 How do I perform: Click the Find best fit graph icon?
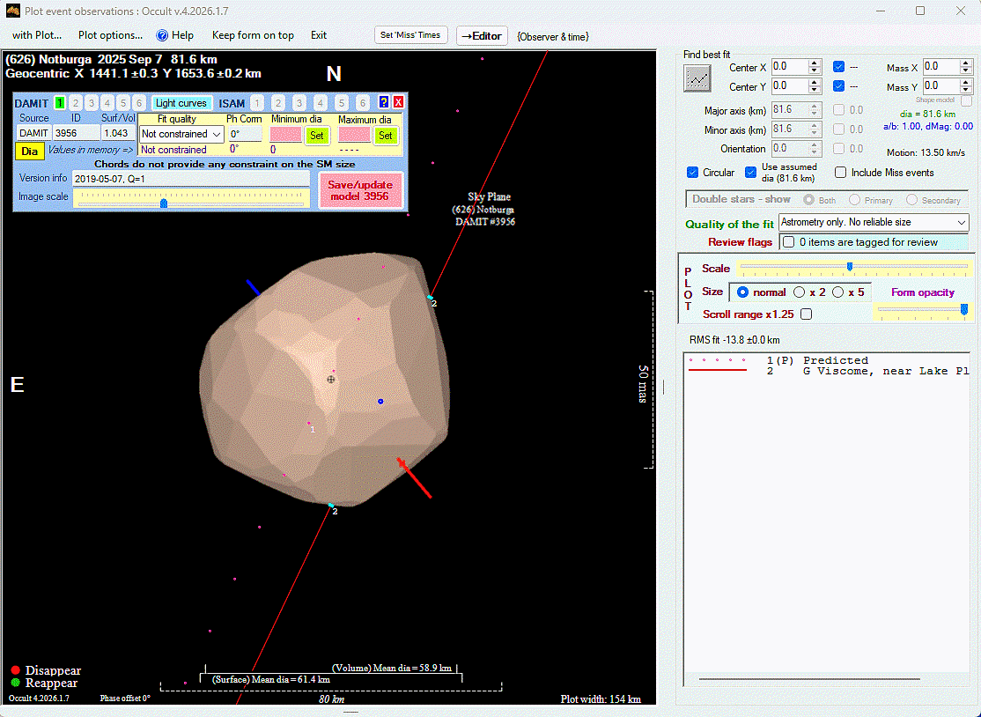pos(697,78)
